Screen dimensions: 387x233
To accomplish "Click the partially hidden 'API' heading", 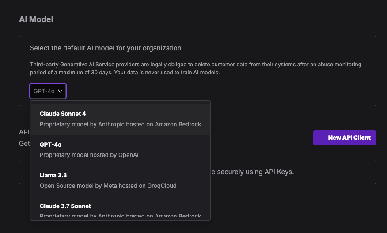I will pyautogui.click(x=24, y=132).
